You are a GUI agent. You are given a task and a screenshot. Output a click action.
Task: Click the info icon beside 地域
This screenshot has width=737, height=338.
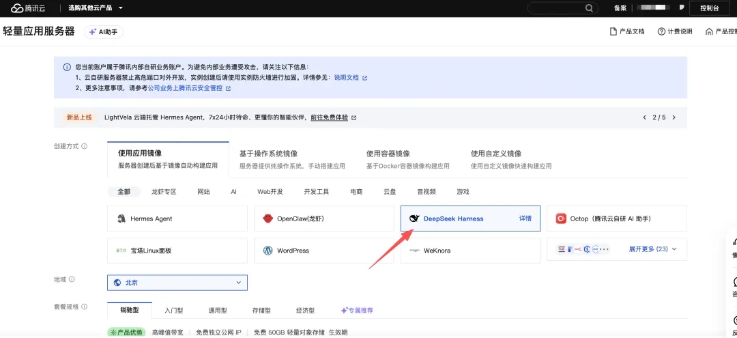click(72, 279)
